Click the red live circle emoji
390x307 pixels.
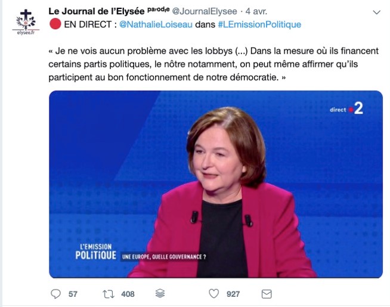pyautogui.click(x=55, y=24)
